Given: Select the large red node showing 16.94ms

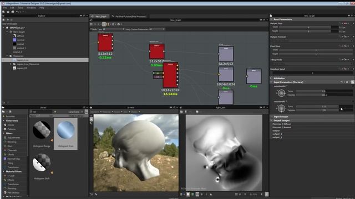Looking at the screenshot, I should pos(170,75).
